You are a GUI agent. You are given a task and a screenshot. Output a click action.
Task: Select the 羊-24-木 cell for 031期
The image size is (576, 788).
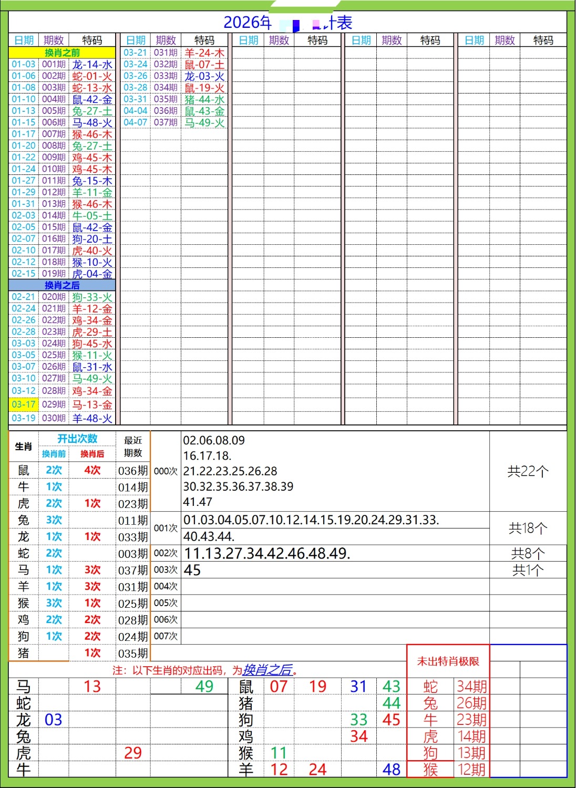(x=204, y=53)
